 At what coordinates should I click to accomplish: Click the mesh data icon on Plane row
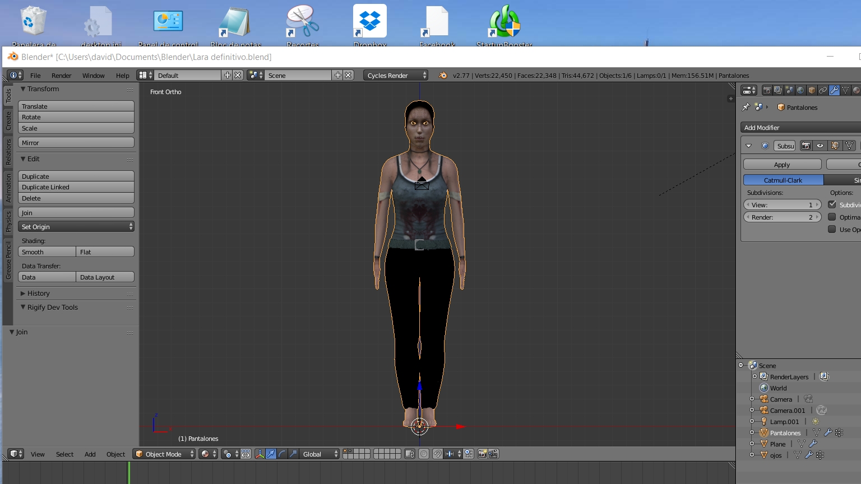802,444
